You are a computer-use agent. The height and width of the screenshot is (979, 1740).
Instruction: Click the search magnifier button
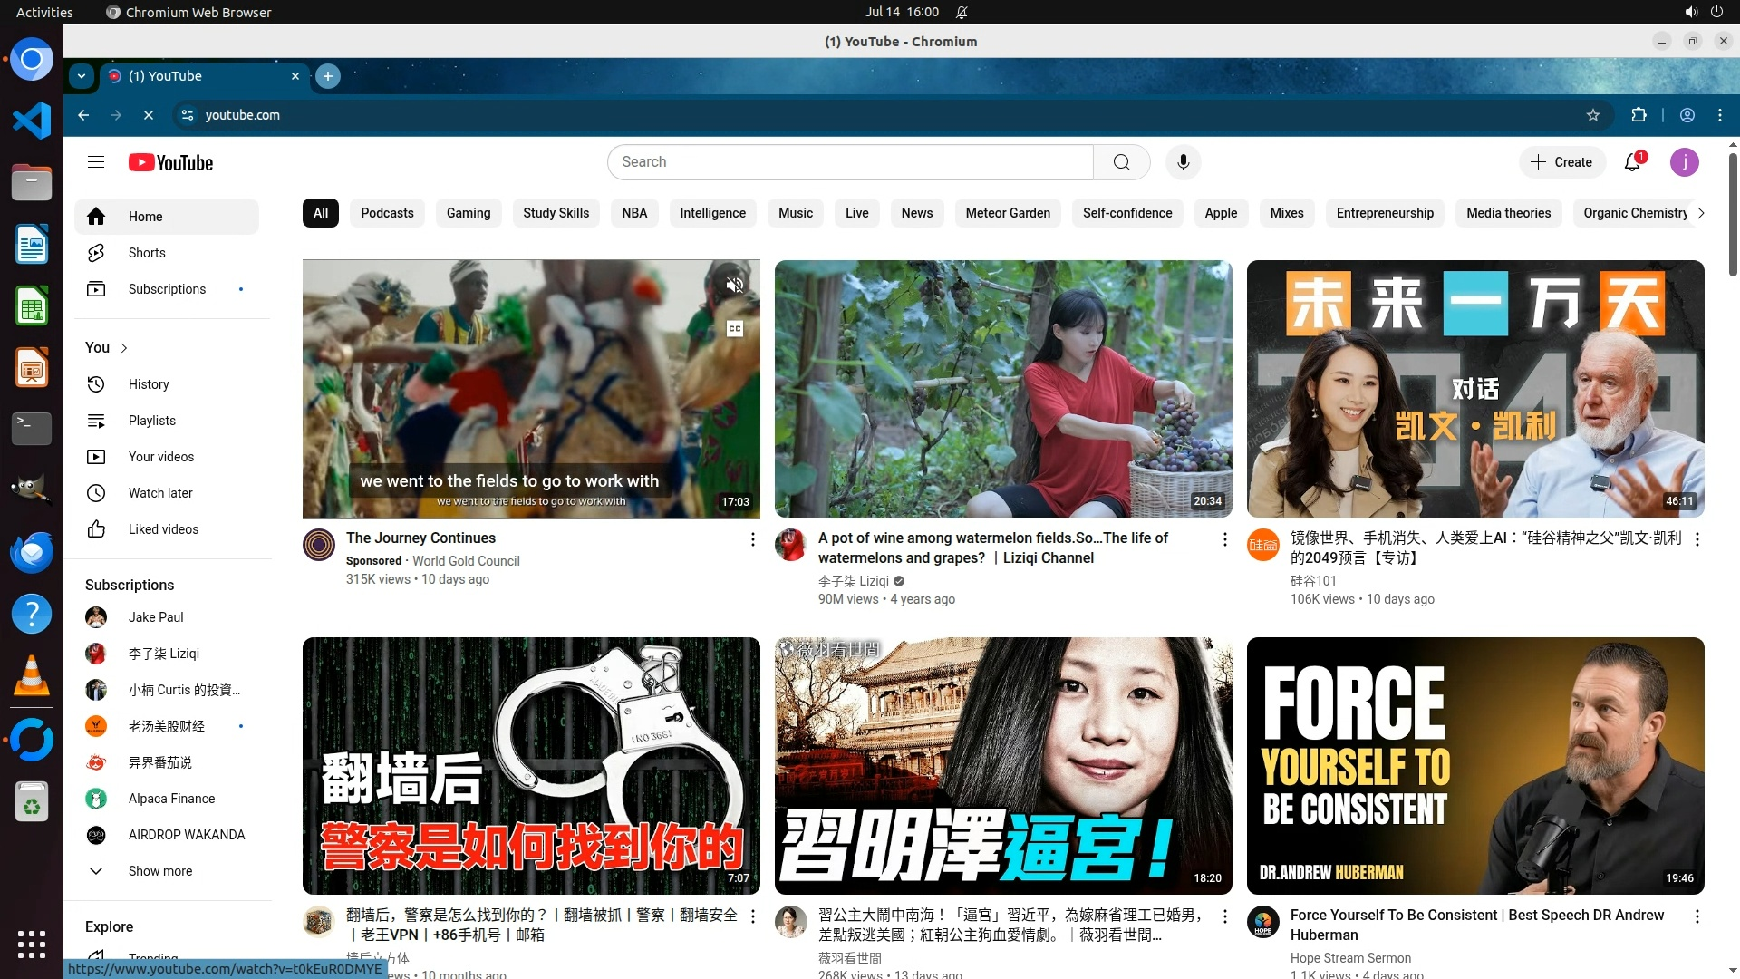coord(1121,162)
